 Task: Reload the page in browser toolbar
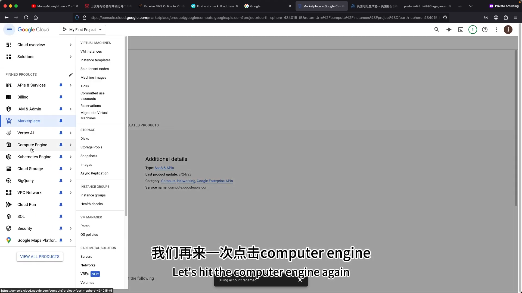tap(26, 17)
